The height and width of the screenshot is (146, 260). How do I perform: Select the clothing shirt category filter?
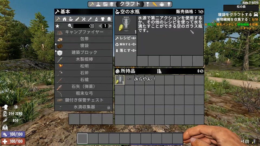coord(103,19)
